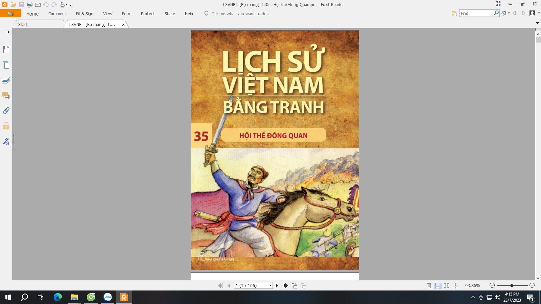Open the Pages thumbnail panel
Image resolution: width=541 pixels, height=304 pixels.
pyautogui.click(x=6, y=65)
